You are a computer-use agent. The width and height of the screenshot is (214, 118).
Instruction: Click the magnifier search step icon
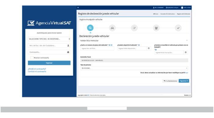coord(90,28)
